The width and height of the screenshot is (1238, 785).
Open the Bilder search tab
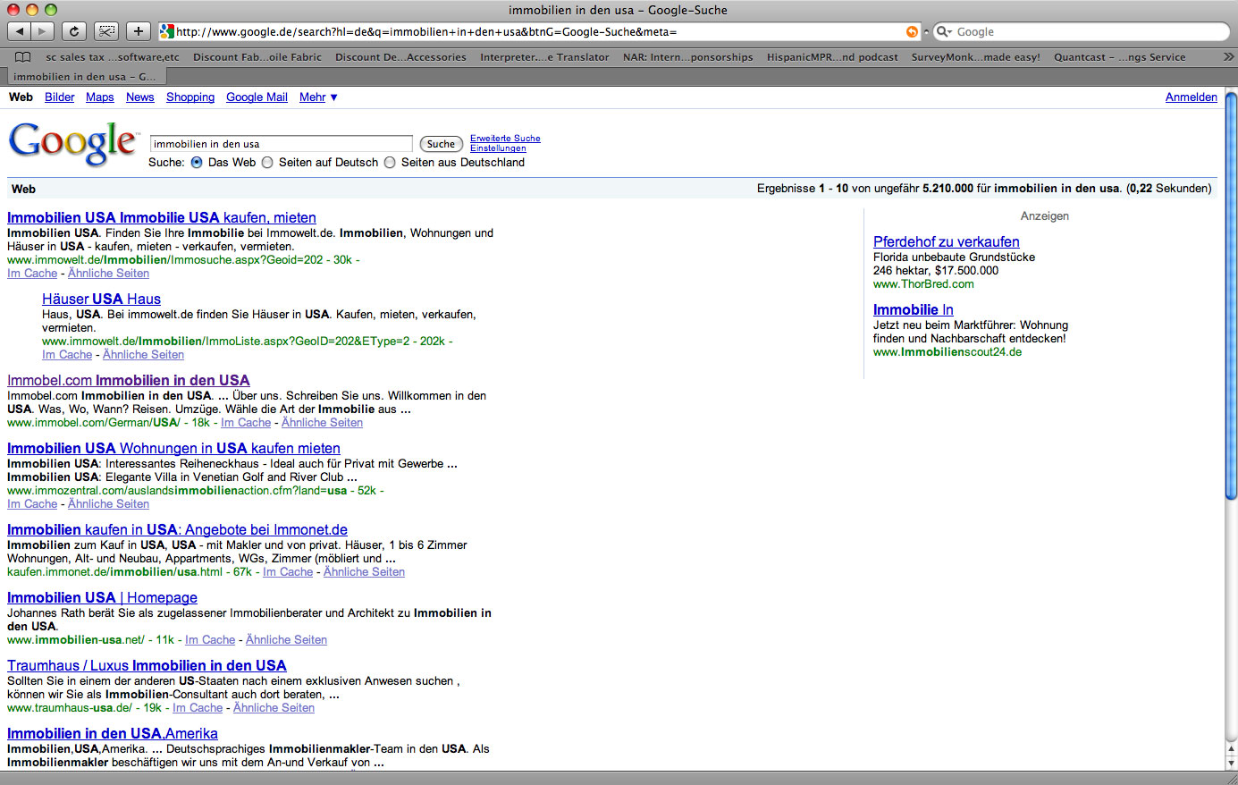[x=60, y=97]
